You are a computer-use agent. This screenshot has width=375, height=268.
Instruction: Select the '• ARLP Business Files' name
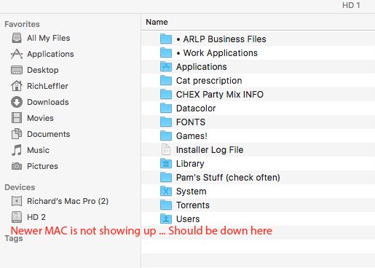click(221, 39)
